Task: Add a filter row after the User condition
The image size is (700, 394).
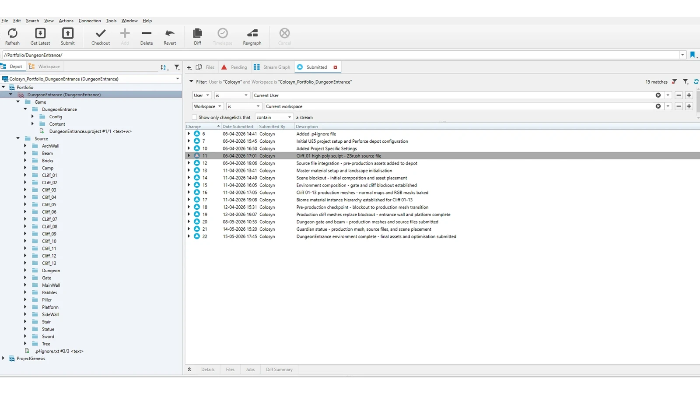Action: [689, 95]
